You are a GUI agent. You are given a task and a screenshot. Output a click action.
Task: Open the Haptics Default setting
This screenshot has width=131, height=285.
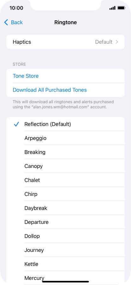65,42
